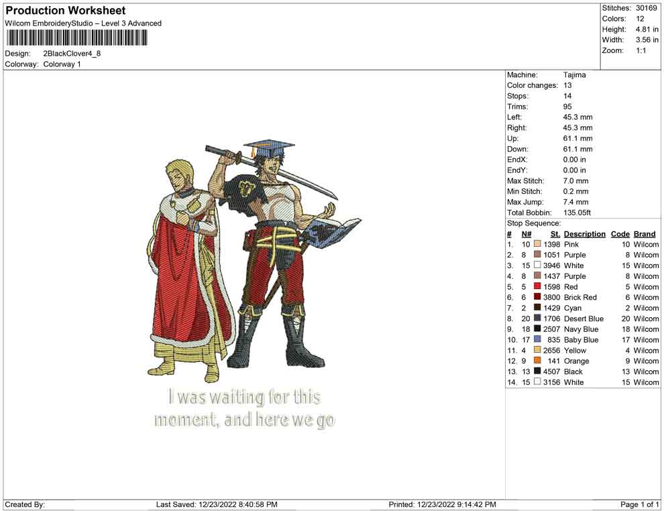This screenshot has height=511, width=664.
Task: Click the Max Jump value 7.4 mm
Action: coord(576,202)
